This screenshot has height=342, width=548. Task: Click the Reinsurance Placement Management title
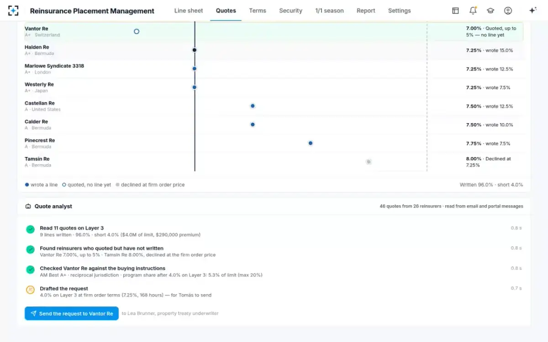click(x=92, y=11)
